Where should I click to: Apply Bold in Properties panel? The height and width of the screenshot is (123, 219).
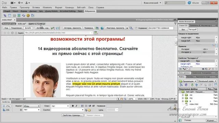73,106
